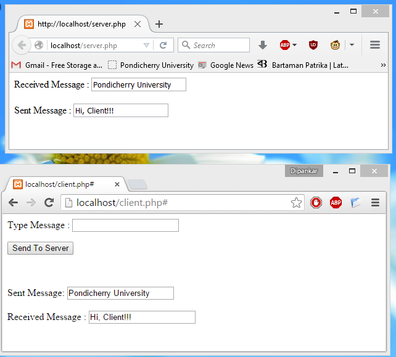This screenshot has width=396, height=357.
Task: Click Adblock Plus icon in Chrome
Action: [336, 202]
